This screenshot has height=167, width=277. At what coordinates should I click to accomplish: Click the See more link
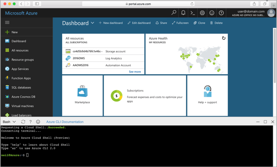135,72
